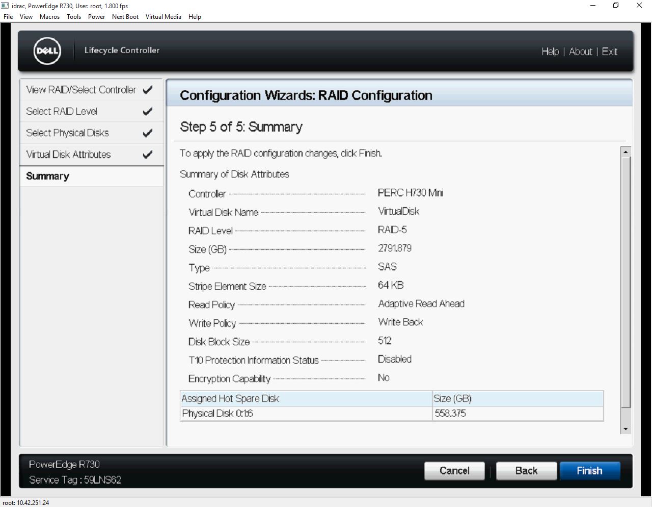This screenshot has height=507, width=652.
Task: Click the SAS type value
Action: [x=387, y=267]
